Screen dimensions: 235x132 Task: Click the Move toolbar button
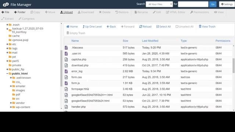pos(50,12)
